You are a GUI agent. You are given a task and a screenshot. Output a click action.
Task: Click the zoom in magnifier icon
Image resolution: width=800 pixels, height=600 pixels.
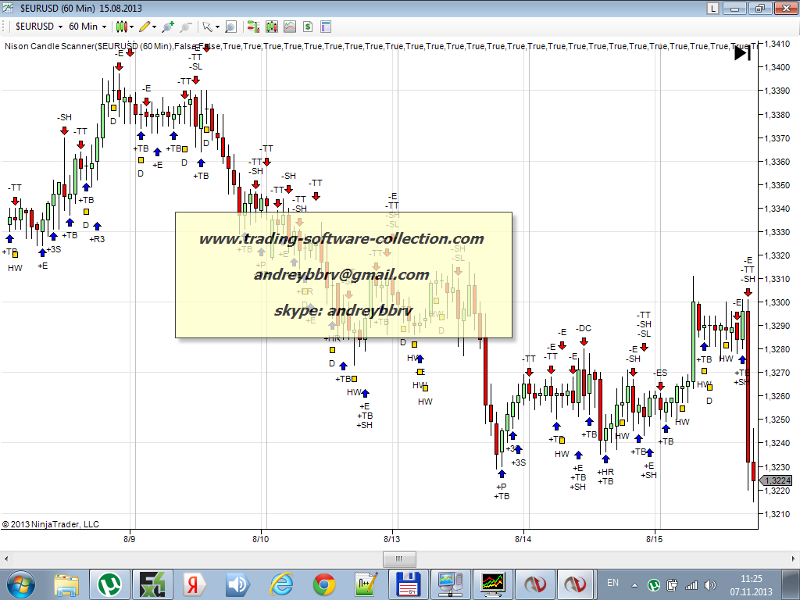click(168, 27)
